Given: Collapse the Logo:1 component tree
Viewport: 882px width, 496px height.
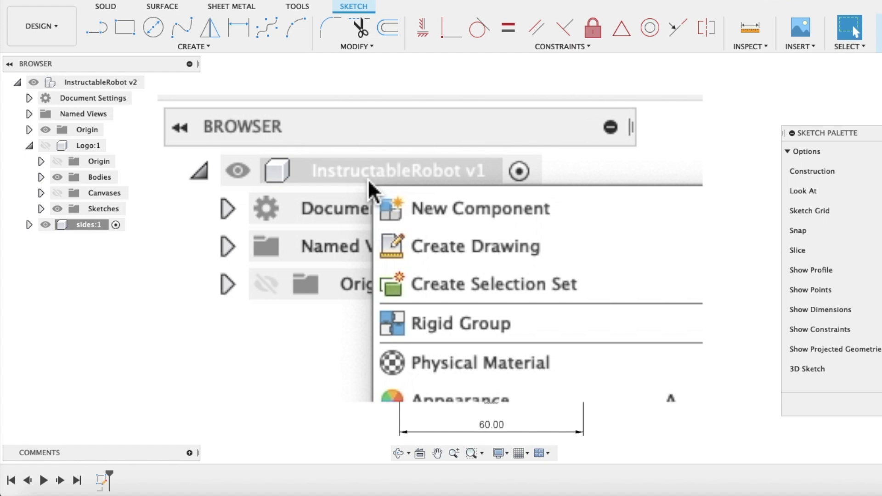Looking at the screenshot, I should 29,146.
